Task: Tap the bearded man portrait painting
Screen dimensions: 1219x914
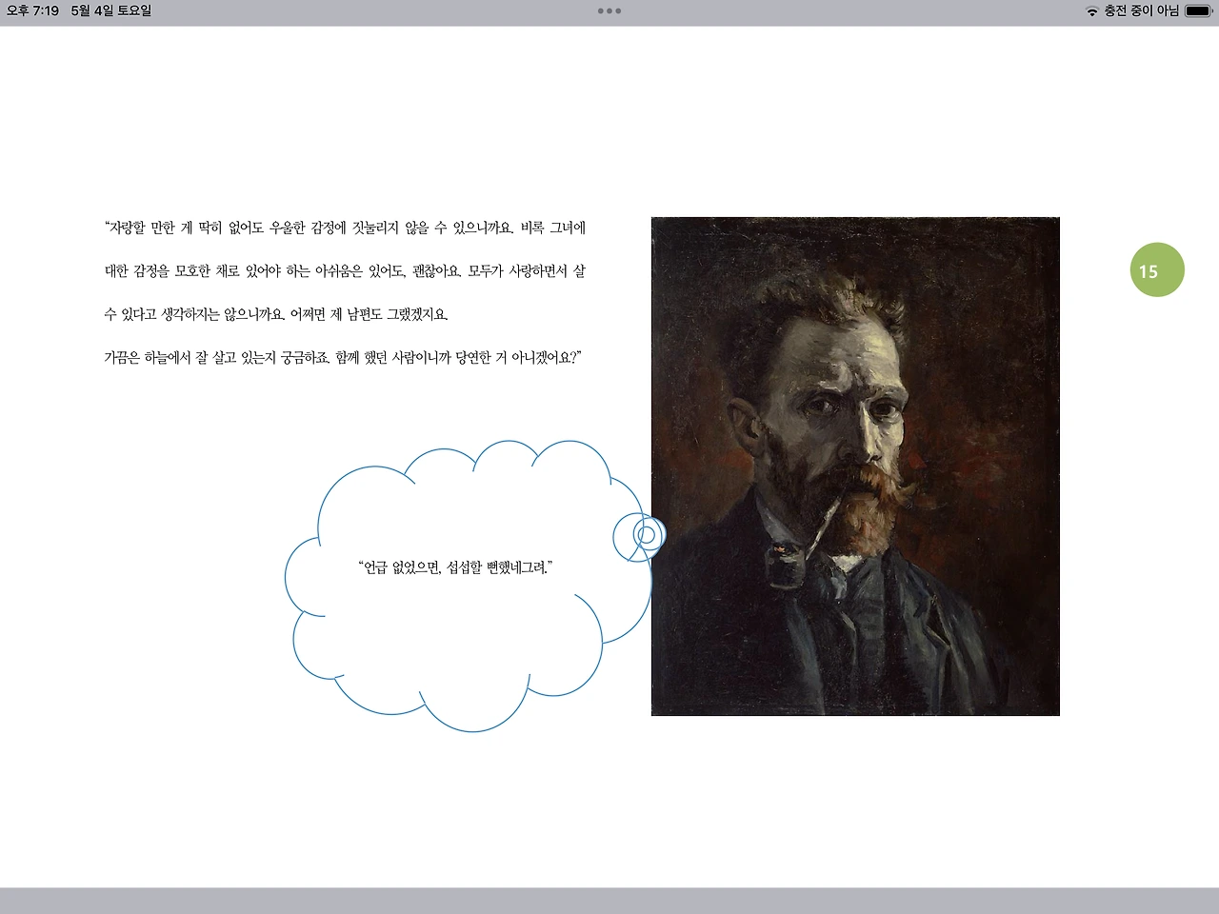Action: pos(855,467)
